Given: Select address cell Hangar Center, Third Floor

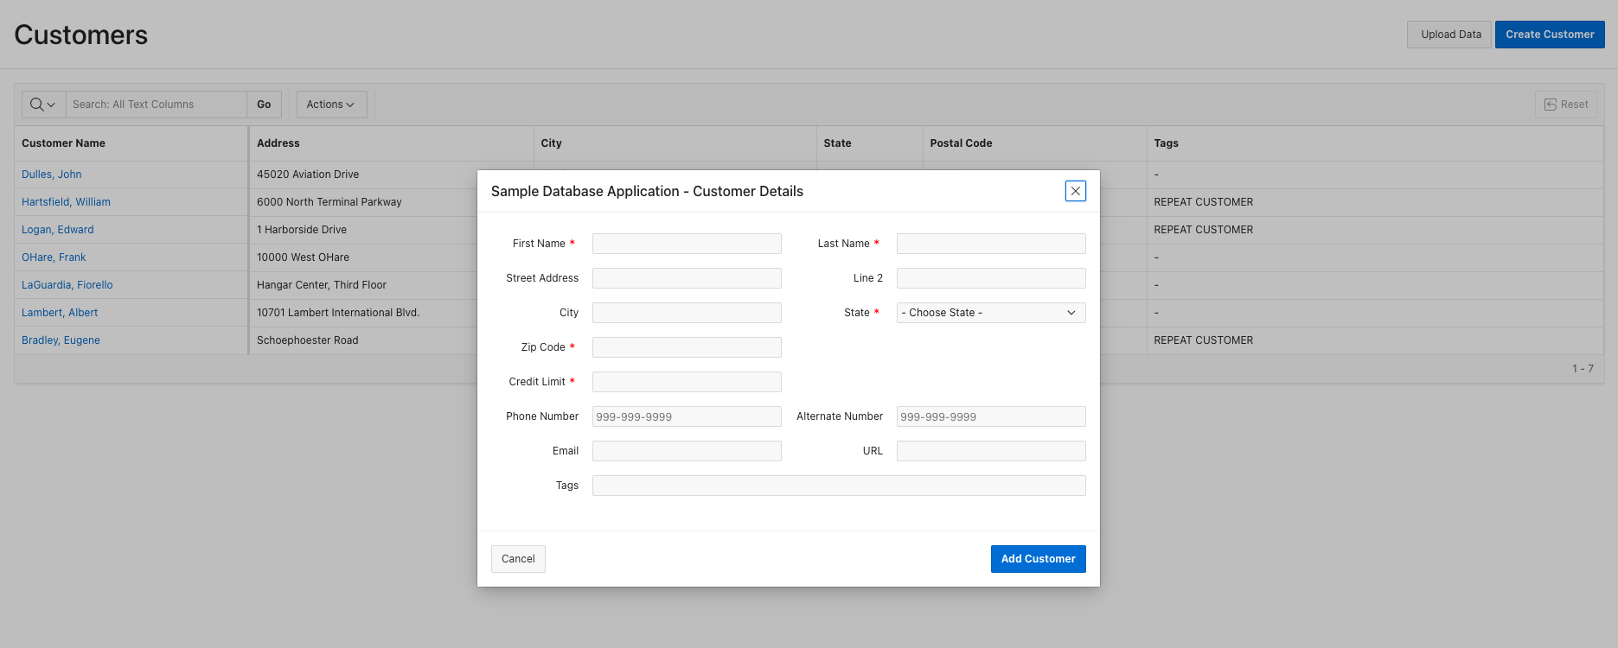Looking at the screenshot, I should 322,285.
